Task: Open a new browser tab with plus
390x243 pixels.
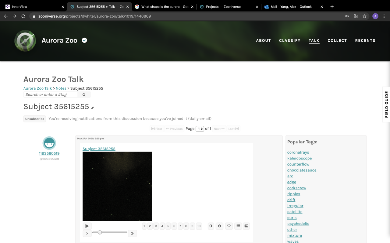Action: (x=332, y=7)
